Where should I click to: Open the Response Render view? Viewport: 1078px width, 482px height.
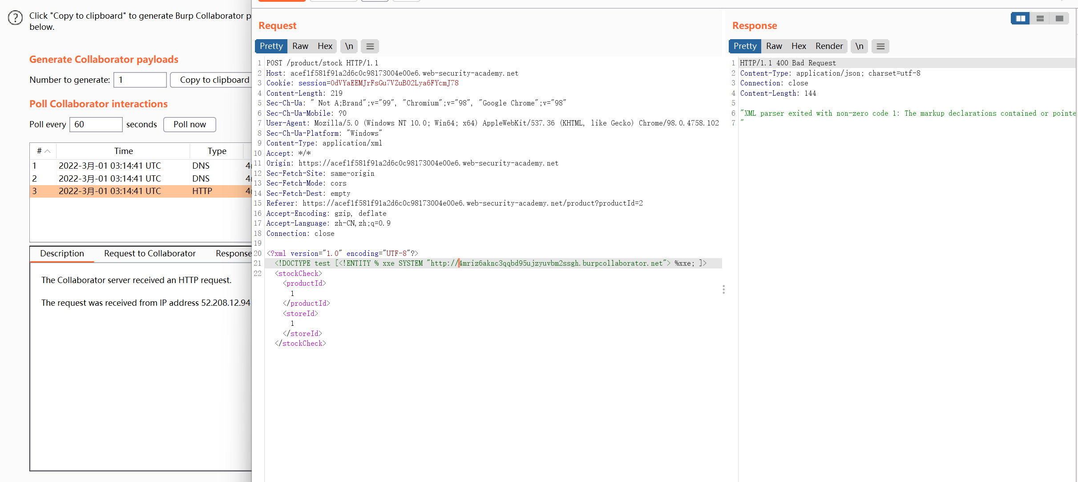(829, 46)
